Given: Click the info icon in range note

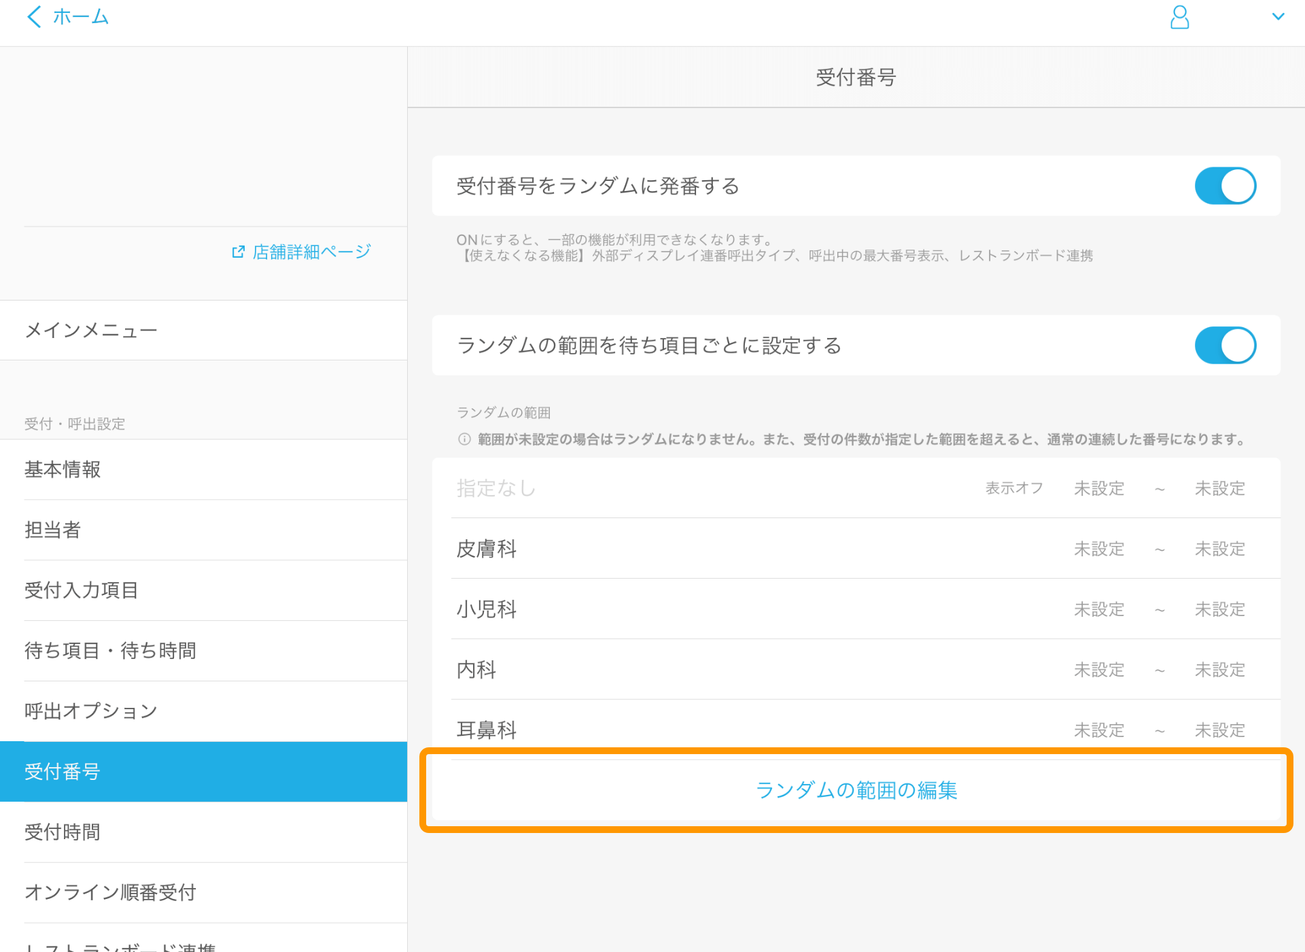Looking at the screenshot, I should tap(464, 439).
